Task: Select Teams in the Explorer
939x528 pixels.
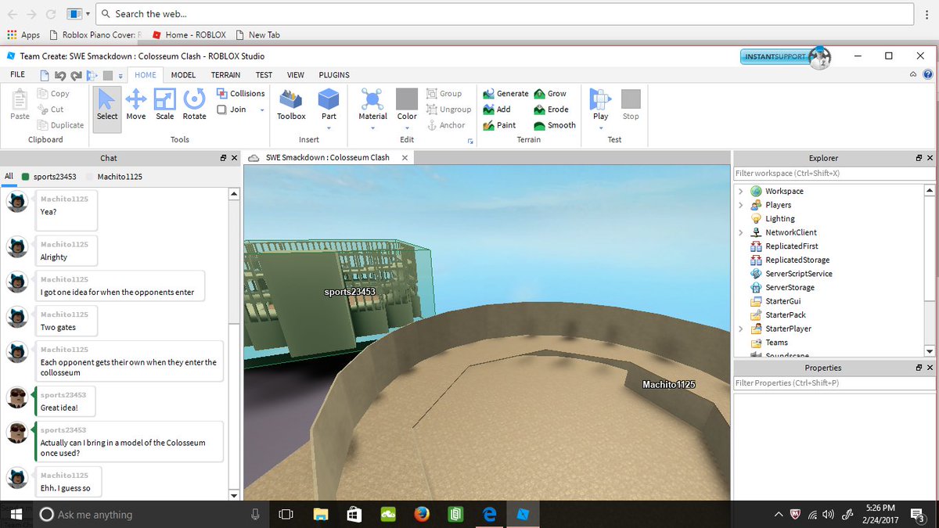Action: coord(769,343)
